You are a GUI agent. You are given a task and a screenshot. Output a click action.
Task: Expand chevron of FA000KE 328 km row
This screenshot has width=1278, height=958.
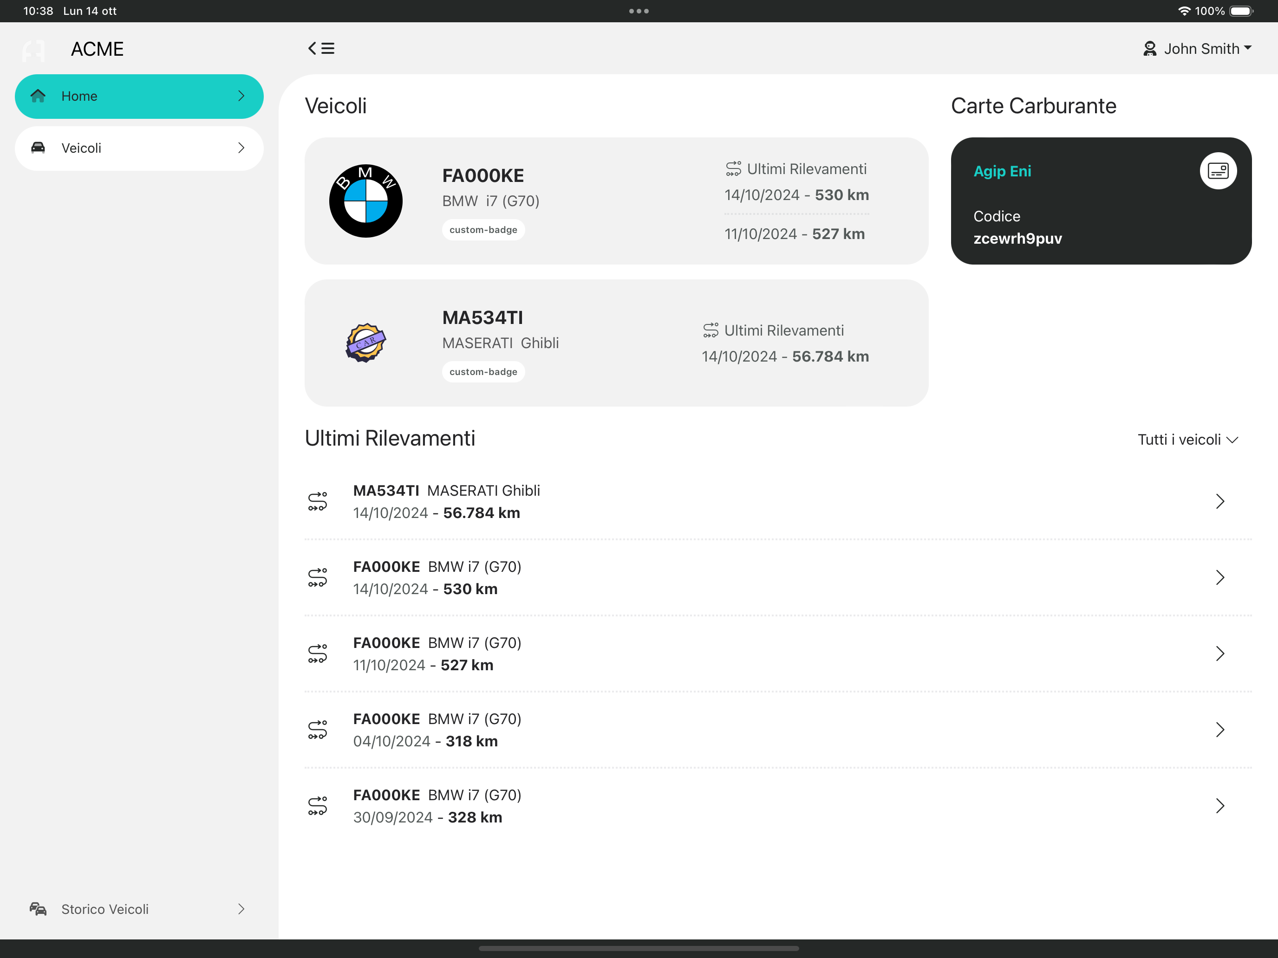pos(1219,806)
